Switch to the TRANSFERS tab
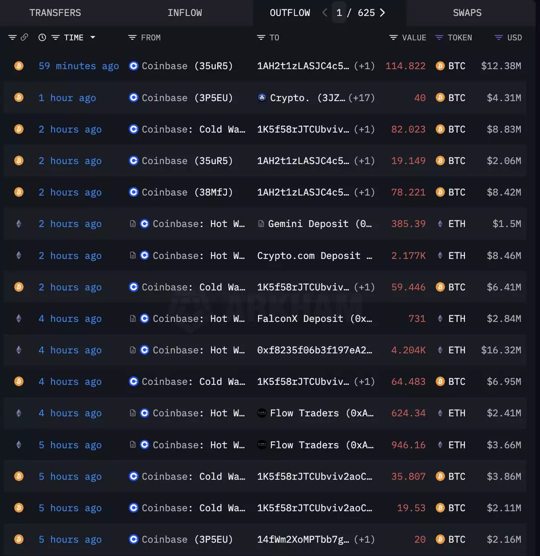The width and height of the screenshot is (540, 556). pos(55,13)
